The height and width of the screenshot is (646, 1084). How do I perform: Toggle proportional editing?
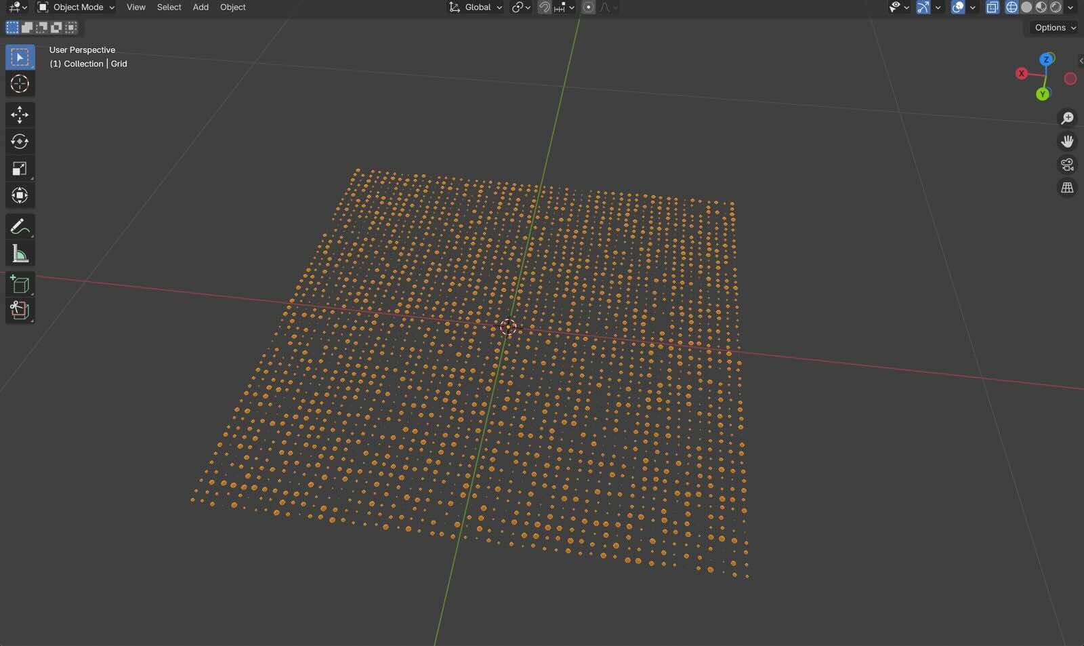click(x=588, y=7)
